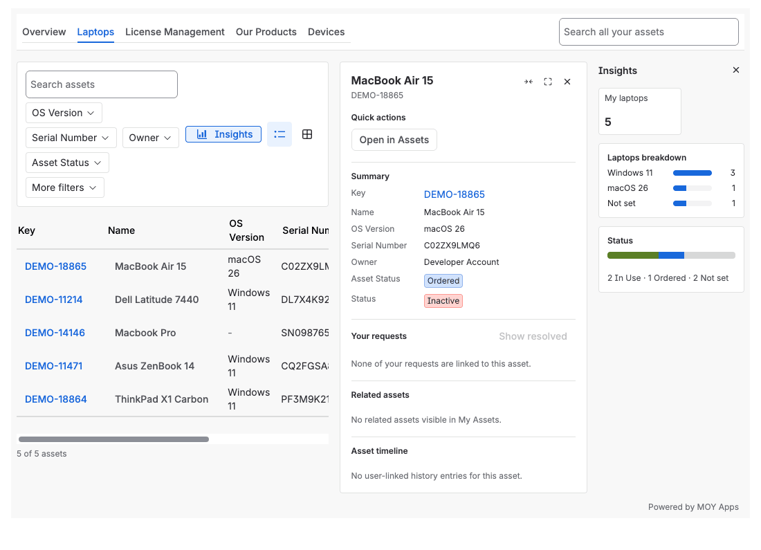Click the Inactive status badge

coord(443,301)
